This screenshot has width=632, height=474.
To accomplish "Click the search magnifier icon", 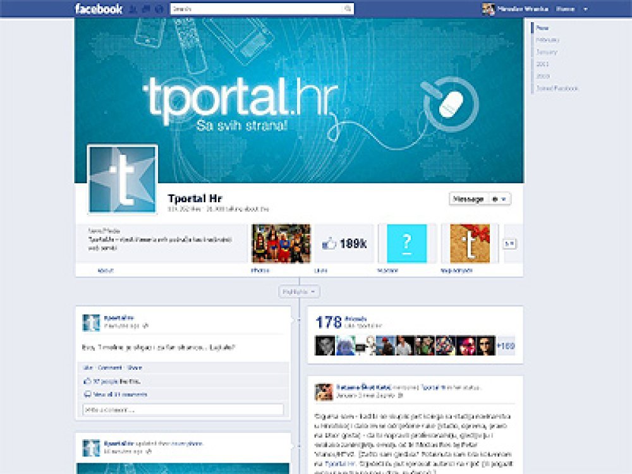I will coord(348,9).
